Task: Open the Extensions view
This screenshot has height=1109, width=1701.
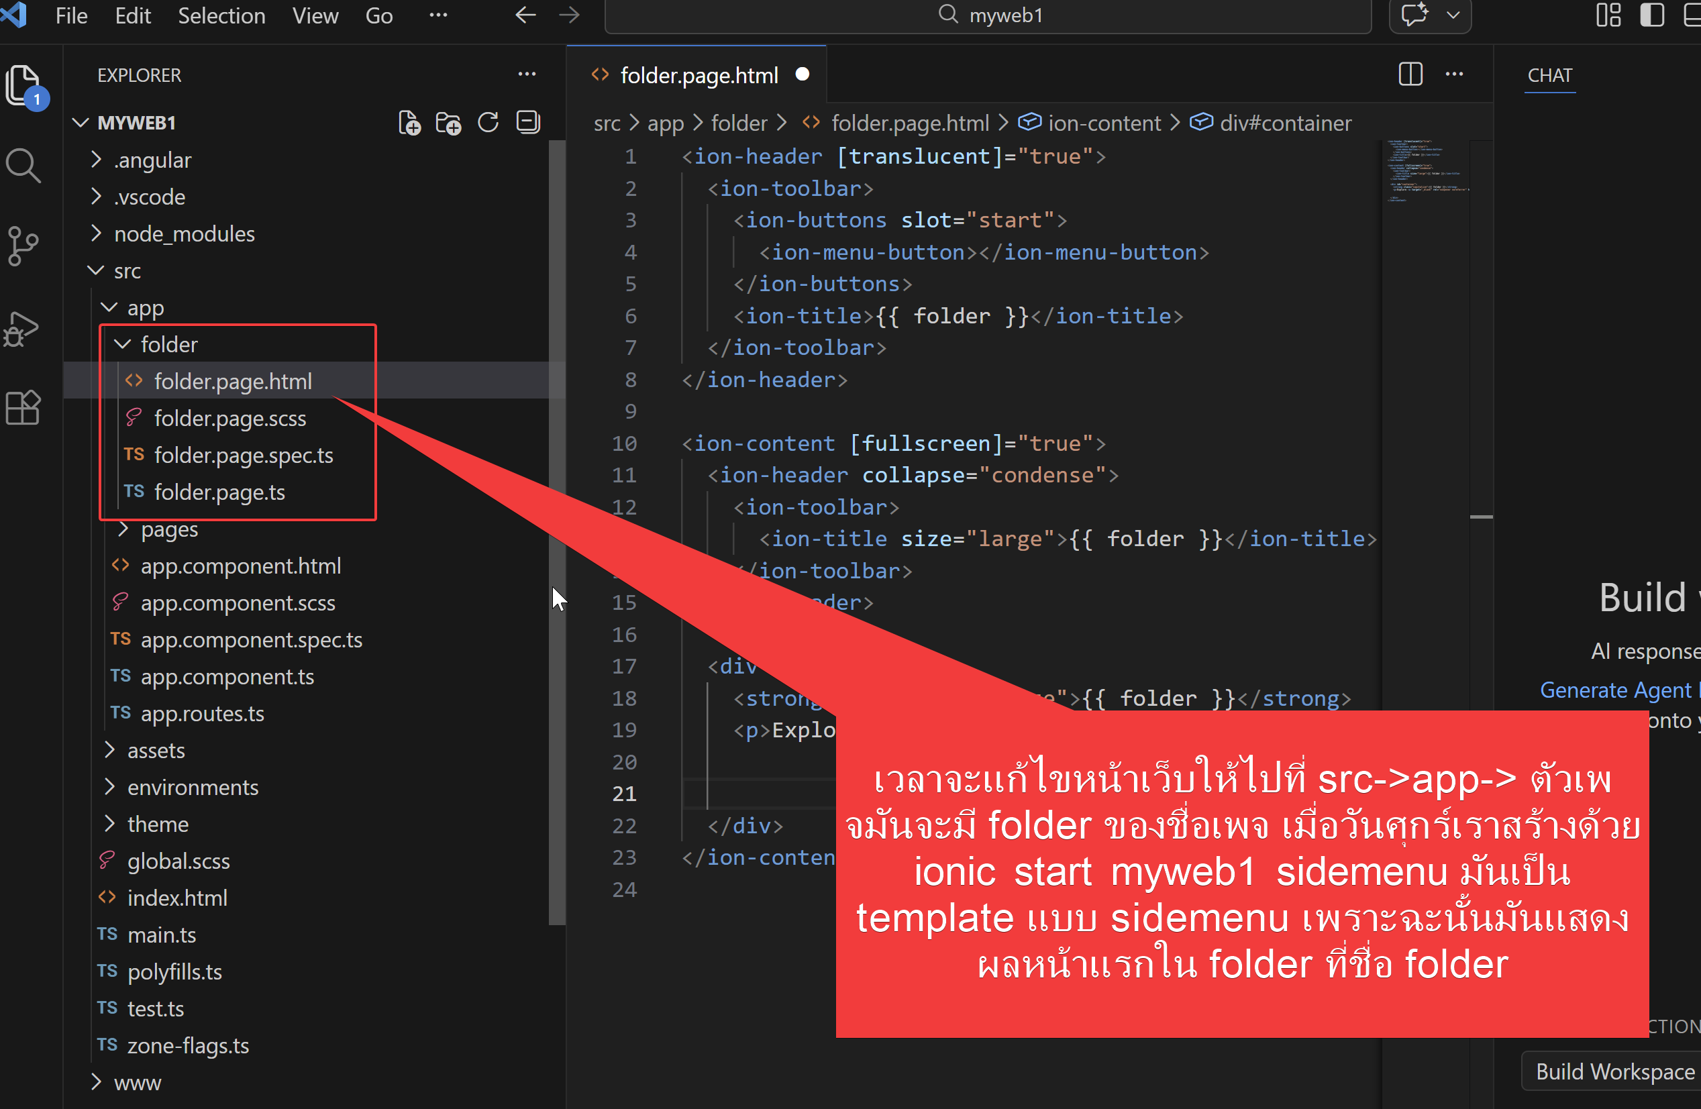Action: click(x=23, y=408)
